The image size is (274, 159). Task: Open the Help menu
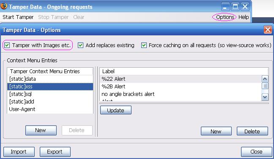[244, 17]
